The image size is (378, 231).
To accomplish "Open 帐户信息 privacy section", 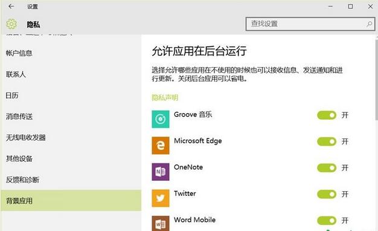I will 71,53.
